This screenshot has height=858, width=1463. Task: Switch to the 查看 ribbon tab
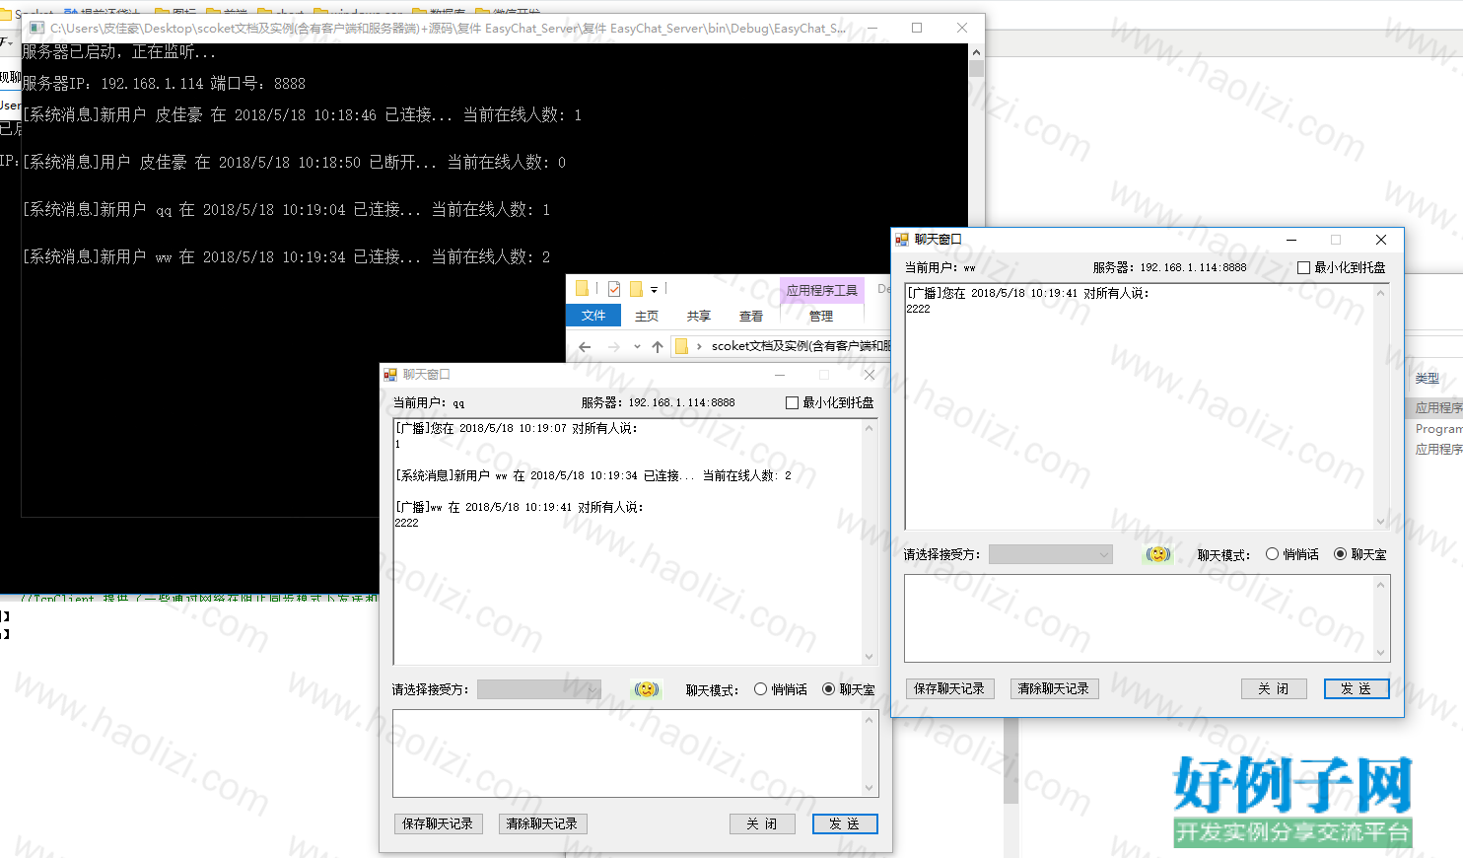(751, 316)
